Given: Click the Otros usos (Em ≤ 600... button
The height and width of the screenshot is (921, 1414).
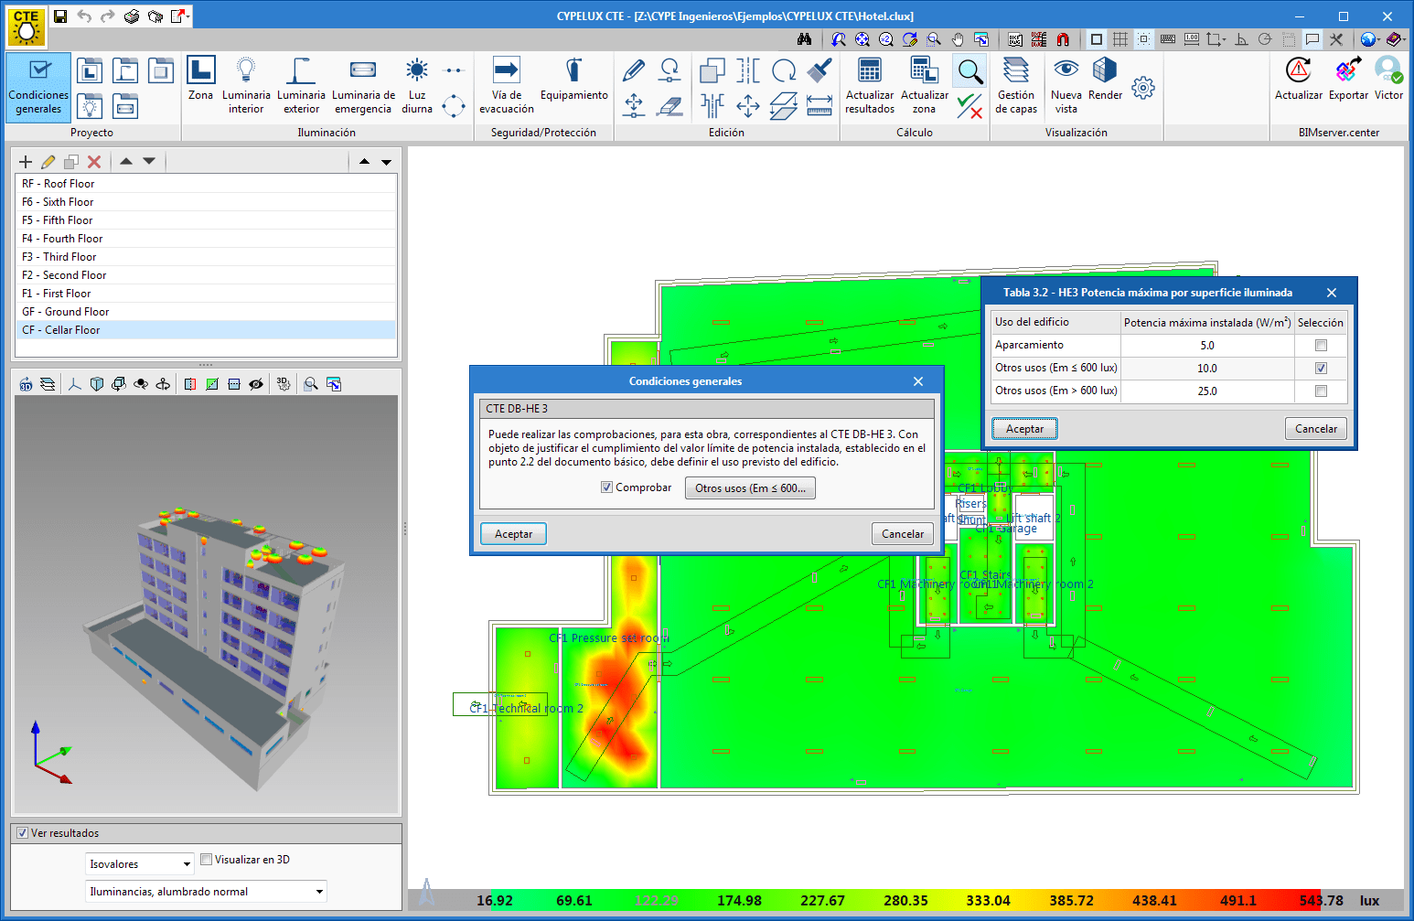Looking at the screenshot, I should (x=750, y=488).
